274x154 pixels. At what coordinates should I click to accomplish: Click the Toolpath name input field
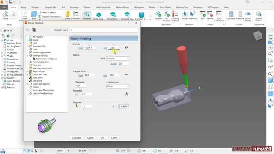point(104,30)
